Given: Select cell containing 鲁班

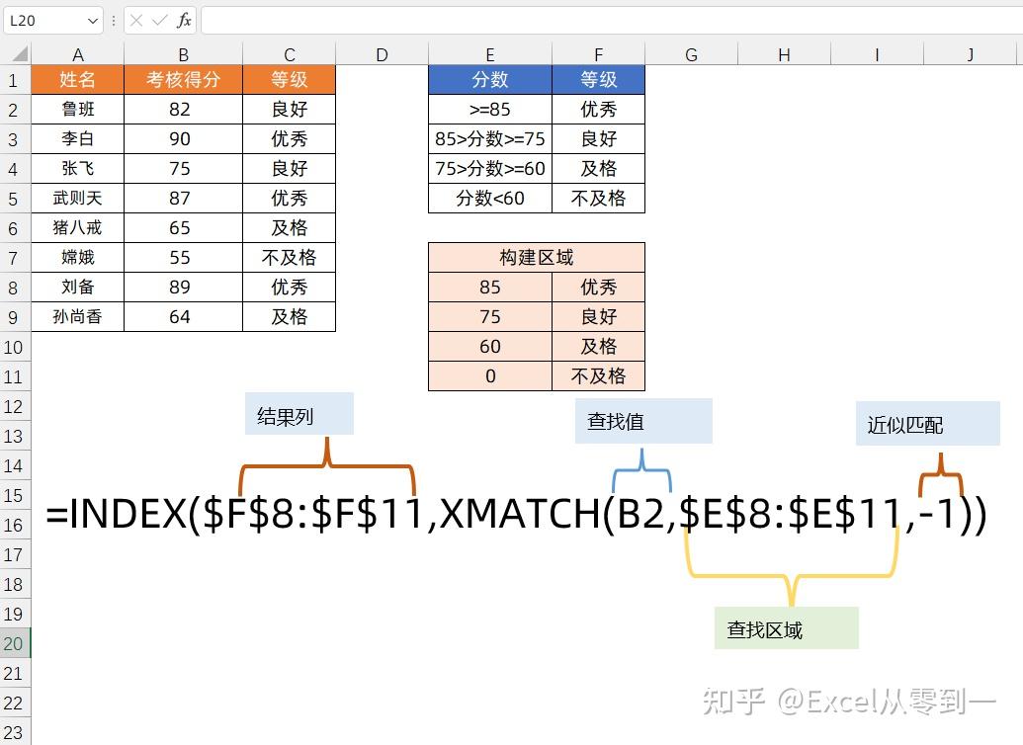Looking at the screenshot, I should click(x=77, y=109).
